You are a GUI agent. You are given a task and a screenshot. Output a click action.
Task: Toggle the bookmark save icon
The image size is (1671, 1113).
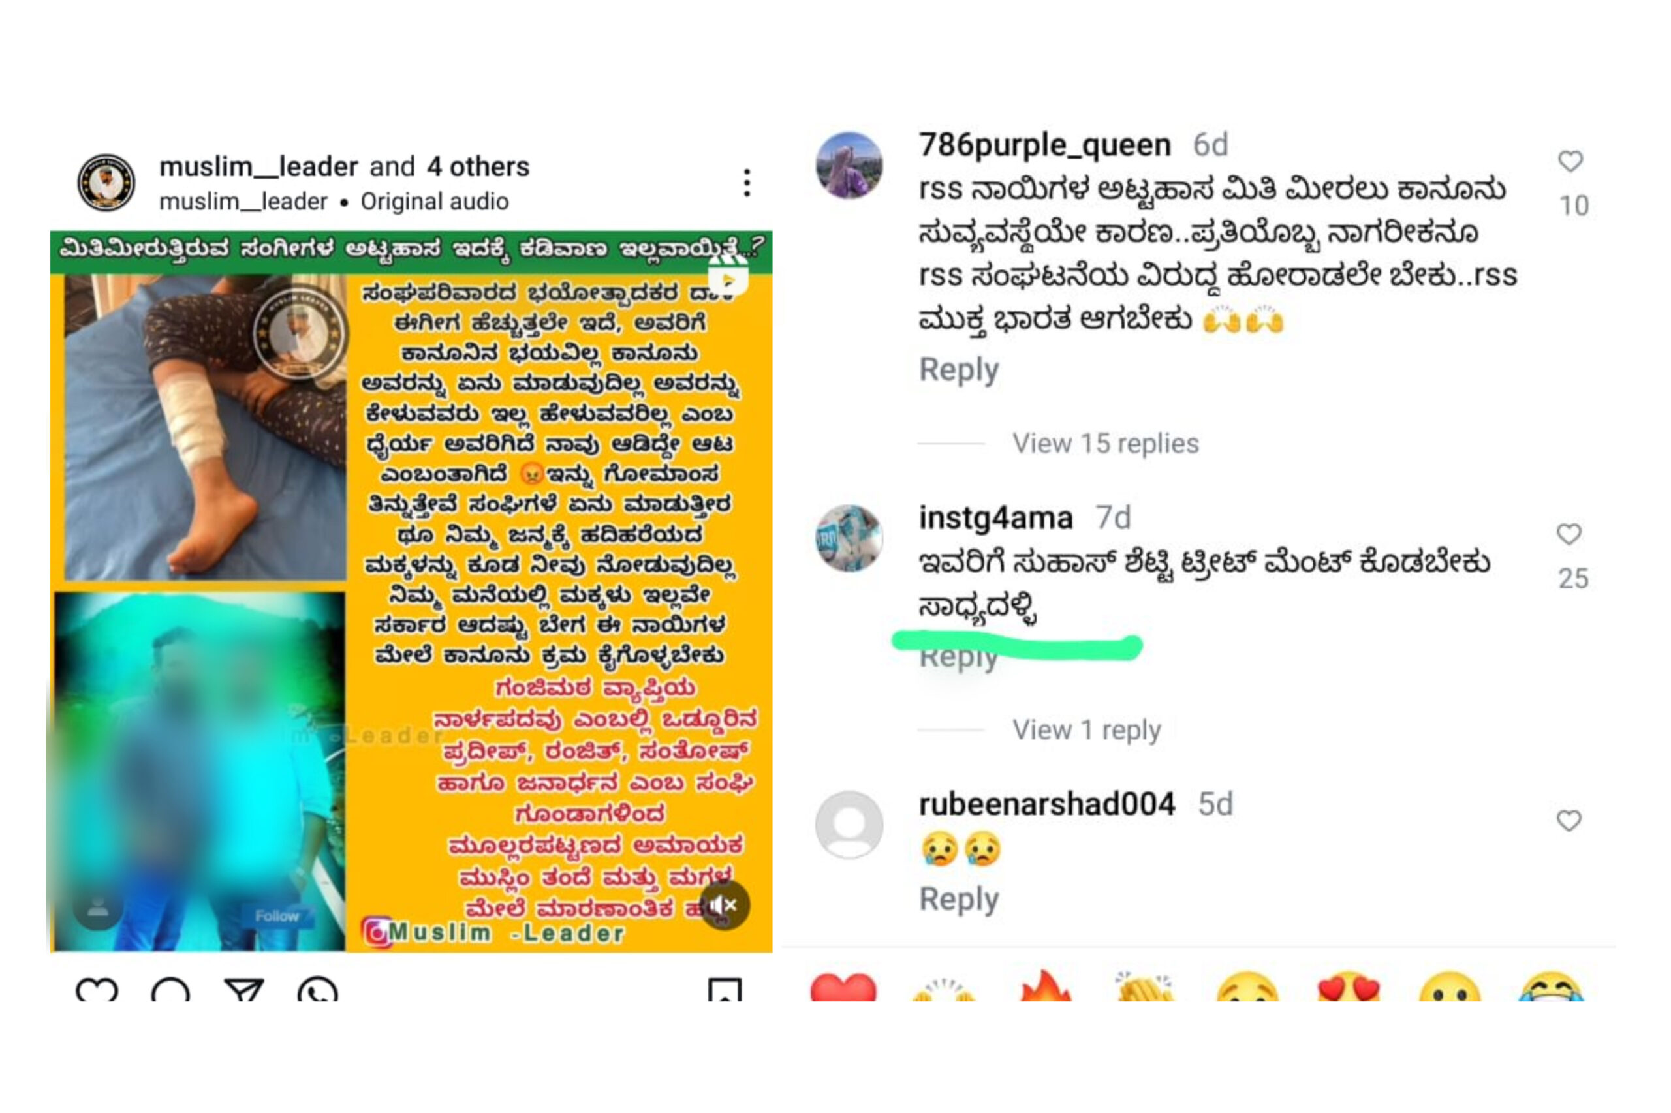click(725, 990)
